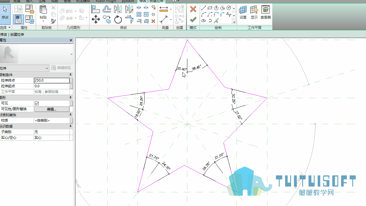The height and width of the screenshot is (206, 366).
Task: Click the 拉伸终点 value field 250.0
Action: [52, 80]
